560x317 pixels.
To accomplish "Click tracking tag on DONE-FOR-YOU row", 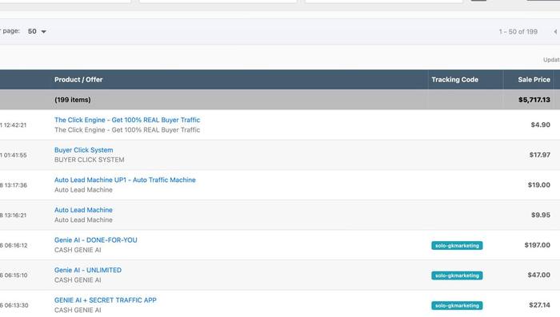I will tap(457, 245).
